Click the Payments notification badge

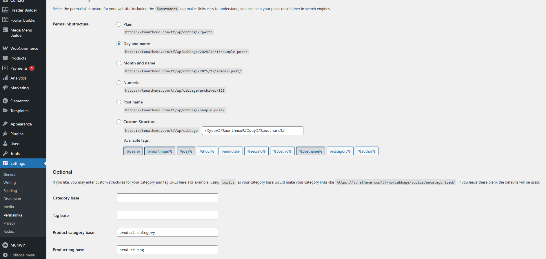coord(32,68)
